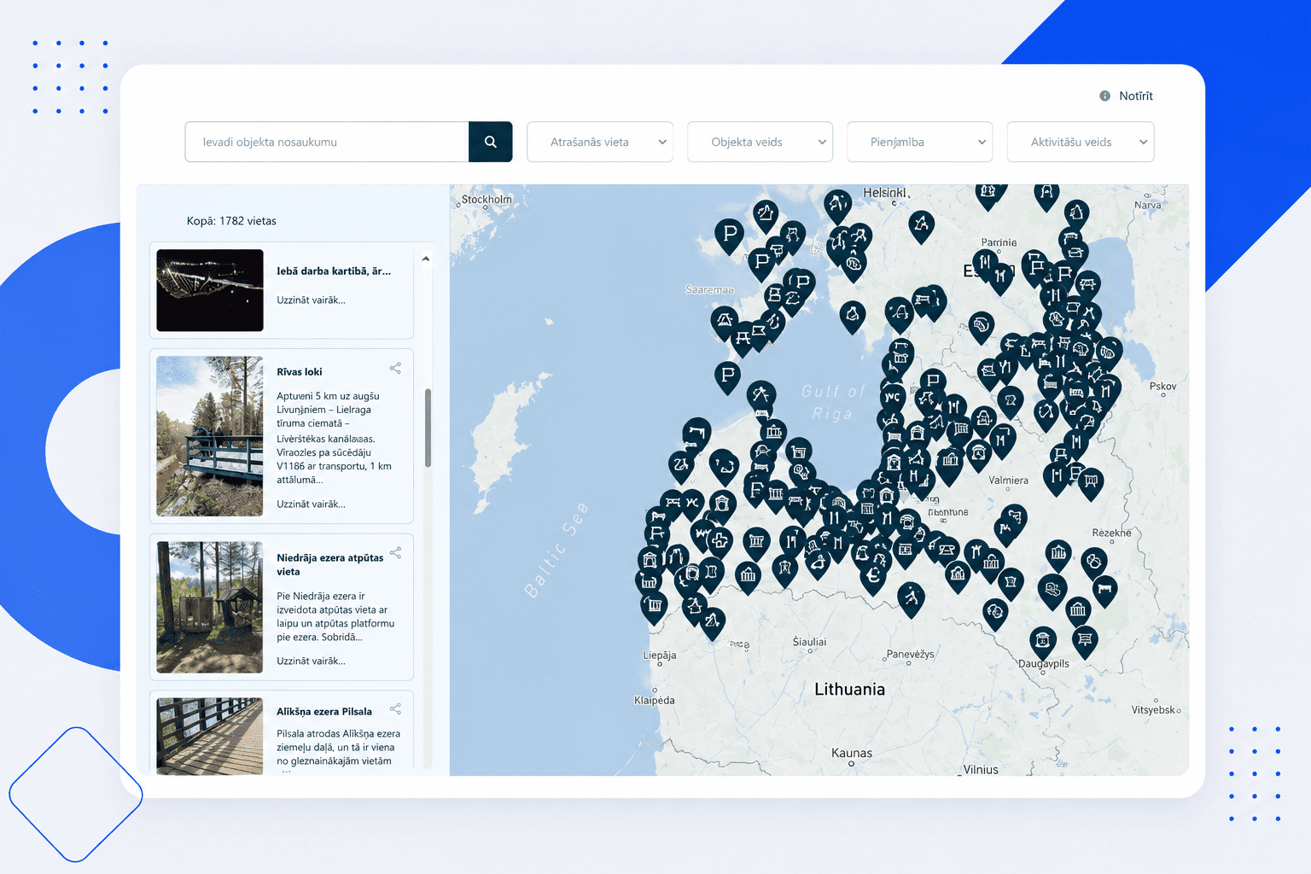This screenshot has width=1311, height=874.
Task: Click the Vitsyebsk city label
Action: 1153,709
